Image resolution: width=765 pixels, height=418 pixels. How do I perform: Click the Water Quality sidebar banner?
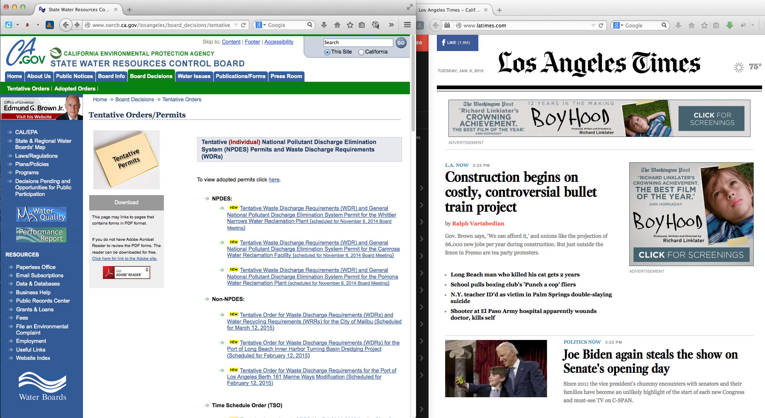coord(41,214)
